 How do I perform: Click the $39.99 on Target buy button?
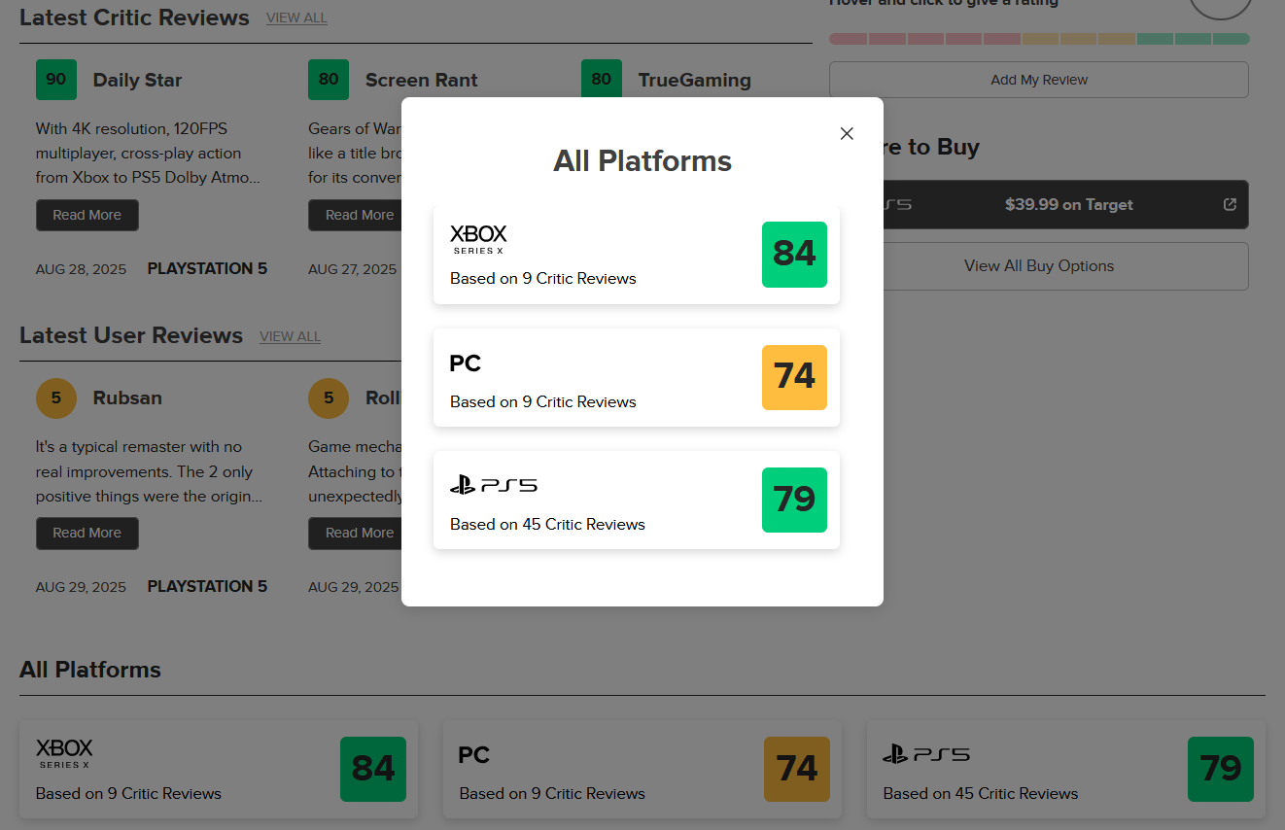click(x=1067, y=204)
